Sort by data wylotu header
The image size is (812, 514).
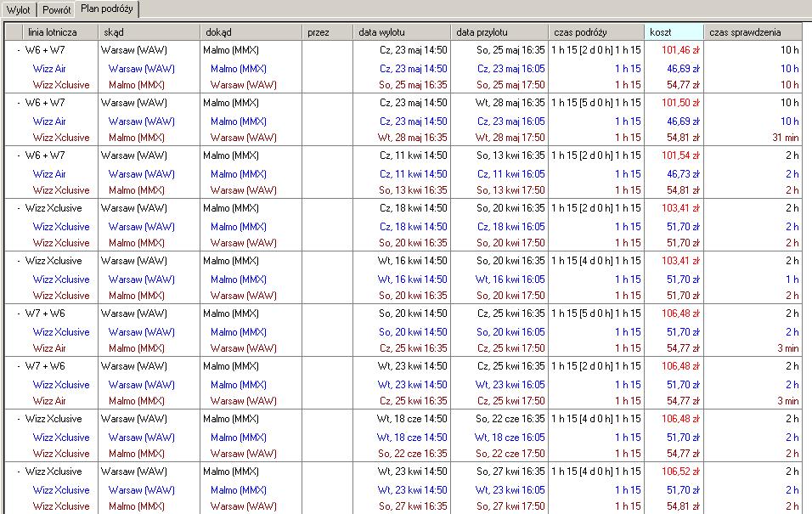coord(402,32)
